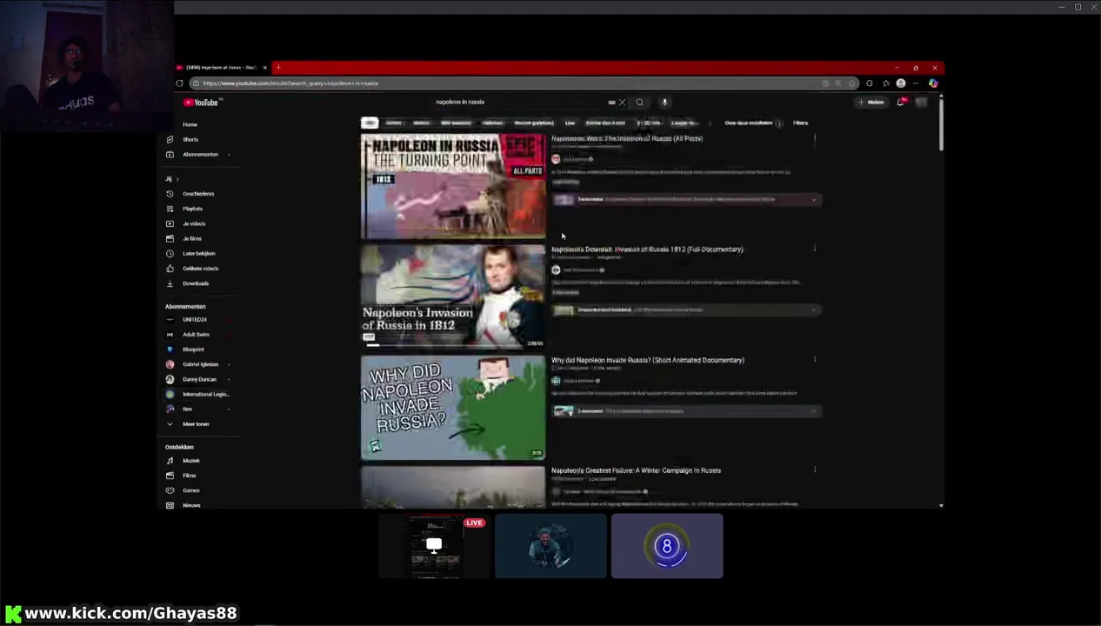Open Je films in sidebar
The image size is (1101, 626).
coord(192,238)
